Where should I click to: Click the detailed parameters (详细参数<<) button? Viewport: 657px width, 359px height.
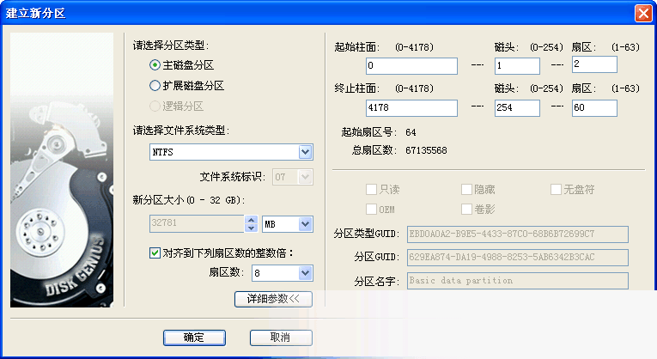click(x=273, y=299)
